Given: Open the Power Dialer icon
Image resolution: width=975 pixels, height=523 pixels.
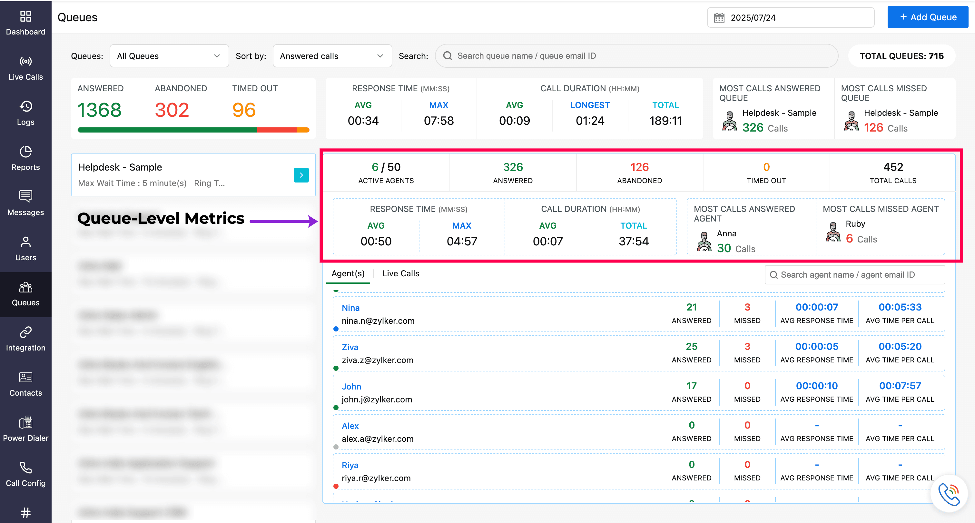Looking at the screenshot, I should coord(25,429).
